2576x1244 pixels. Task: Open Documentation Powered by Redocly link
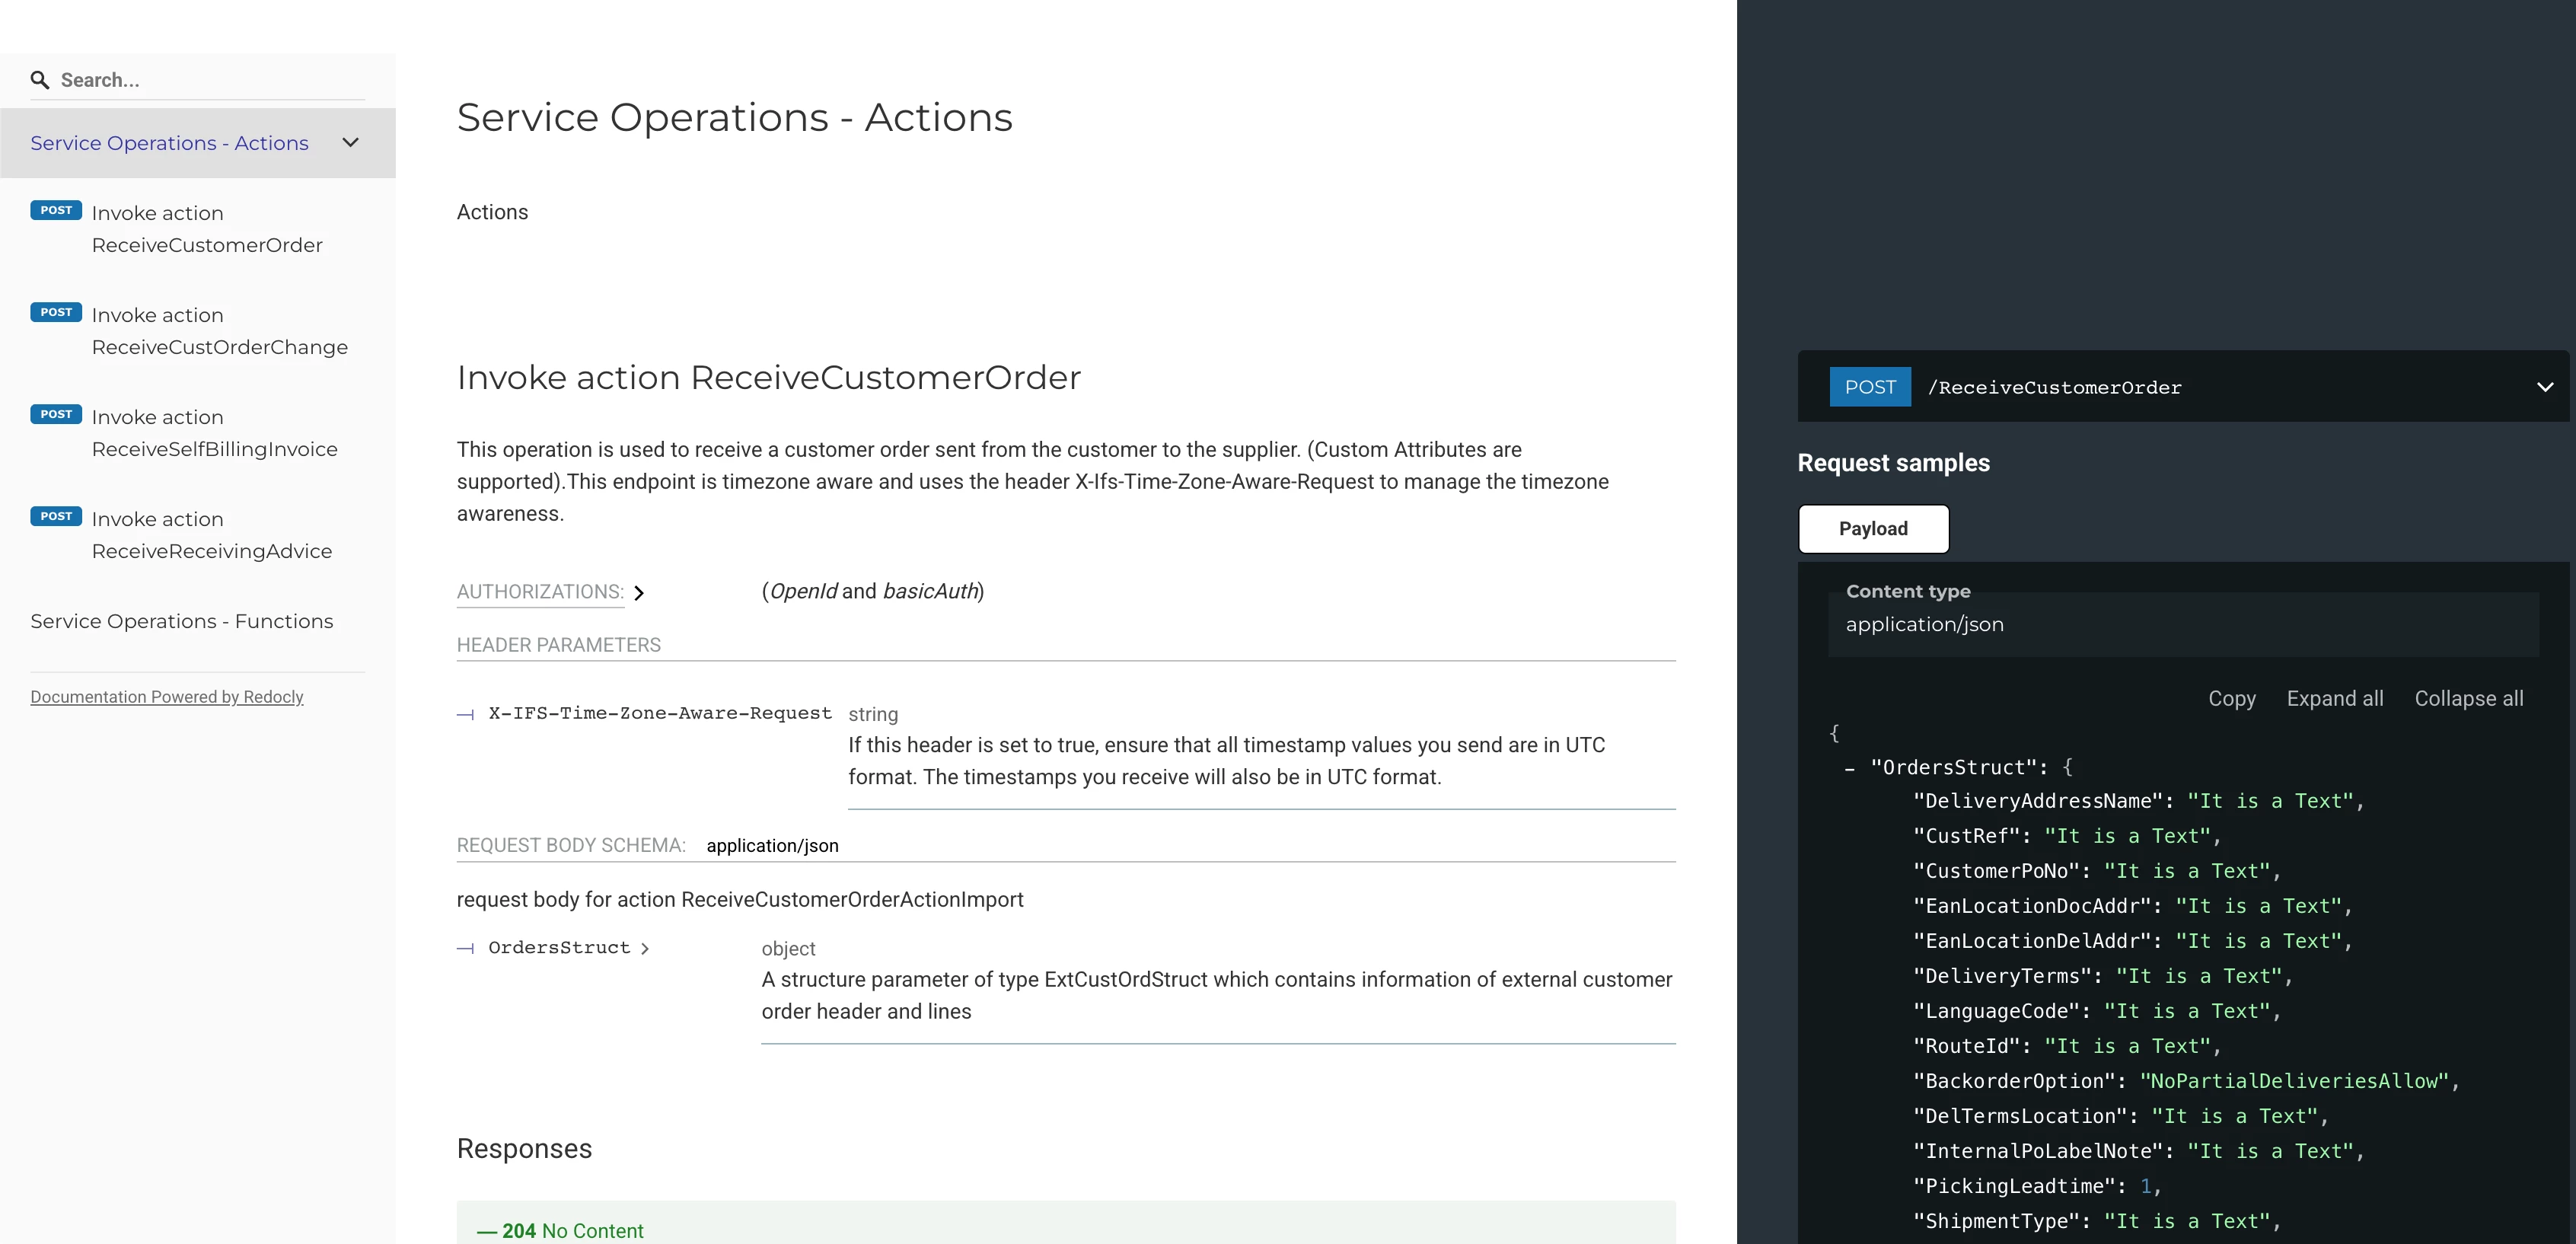click(167, 697)
